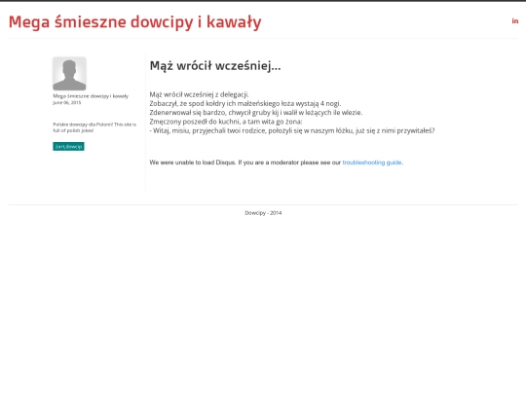This screenshot has height=394, width=526.
Task: Click the 'We were unable to load Disqus' message
Action: pos(277,162)
